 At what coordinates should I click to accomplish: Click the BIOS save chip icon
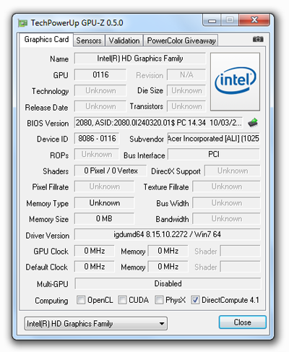pyautogui.click(x=253, y=123)
